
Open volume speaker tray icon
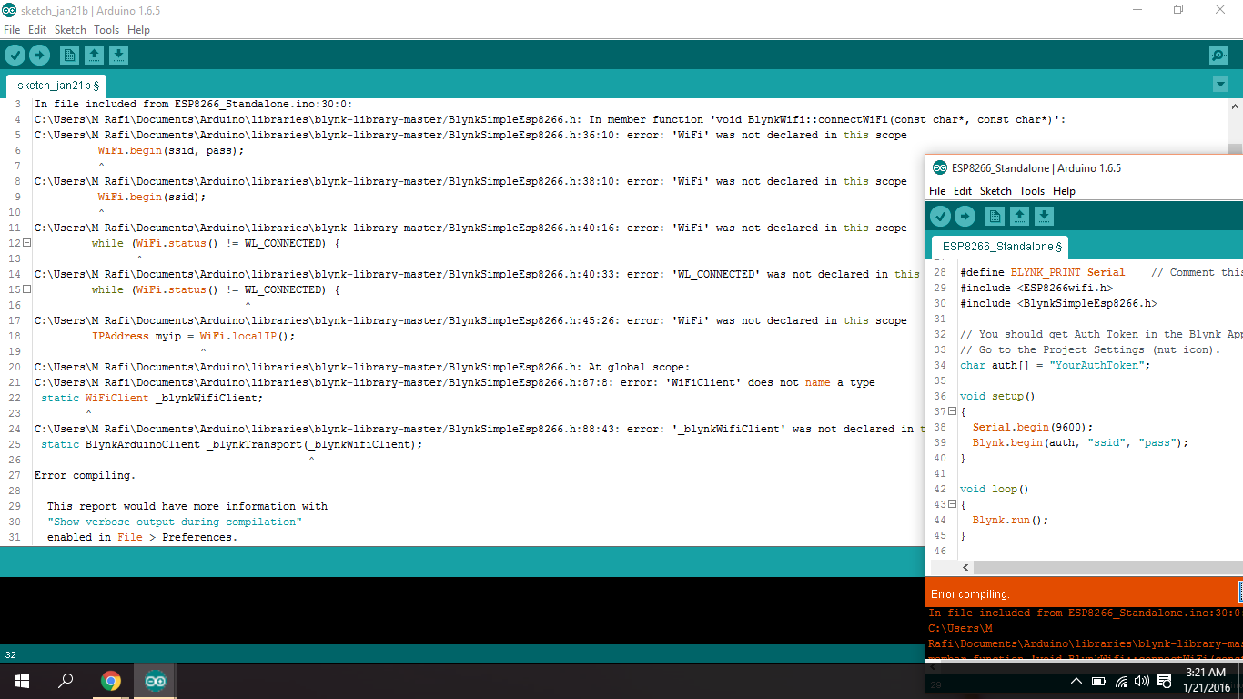click(1141, 681)
